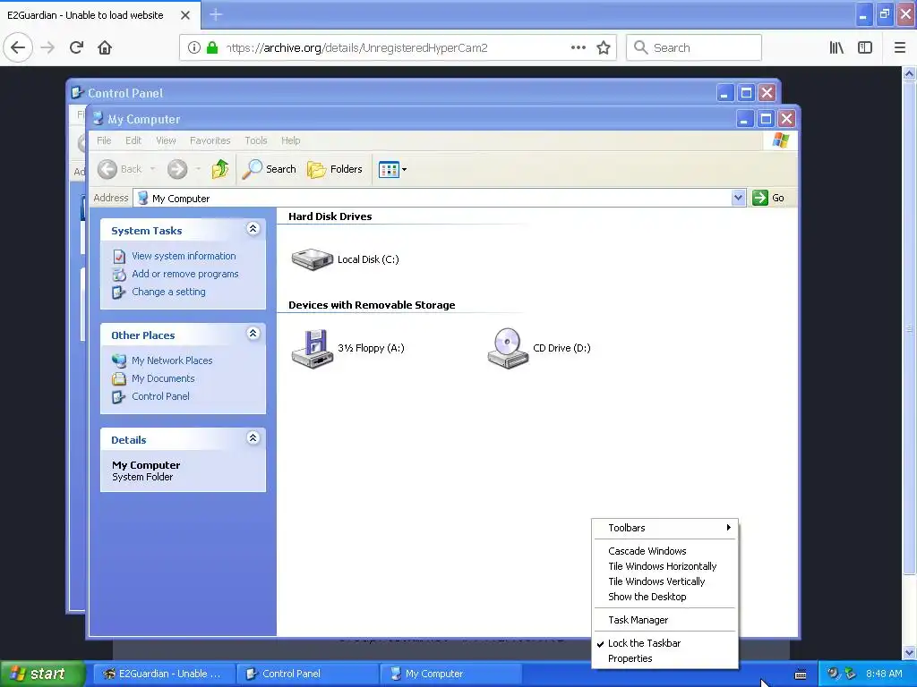917x687 pixels.
Task: Choose Tile Windows Horizontally
Action: [665, 566]
